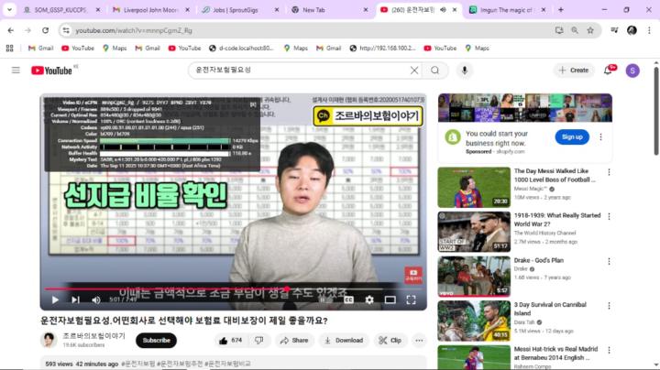Open the Shopify ad options menu
Image resolution: width=660 pixels, height=370 pixels.
pos(600,137)
